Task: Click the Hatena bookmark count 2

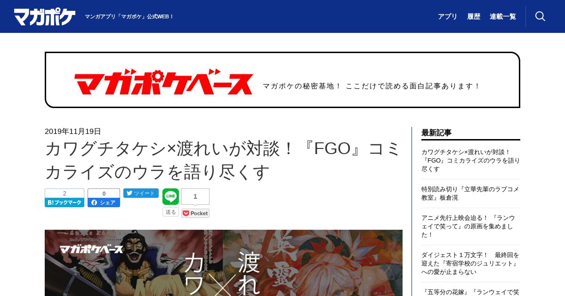Action: click(65, 193)
